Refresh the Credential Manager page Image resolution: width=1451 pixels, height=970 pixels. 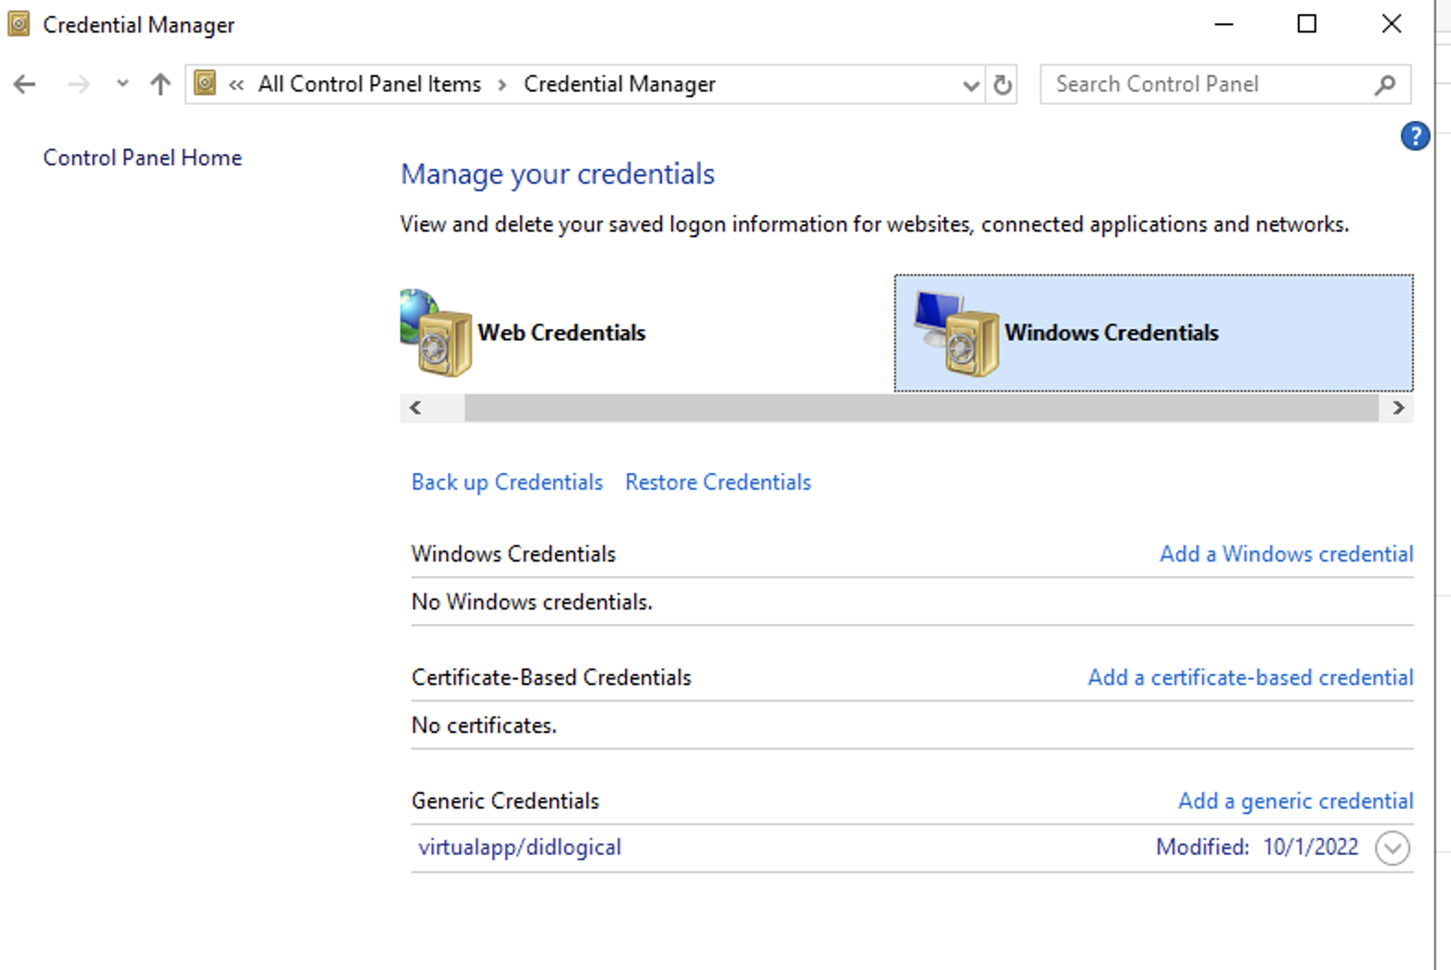pyautogui.click(x=1002, y=85)
